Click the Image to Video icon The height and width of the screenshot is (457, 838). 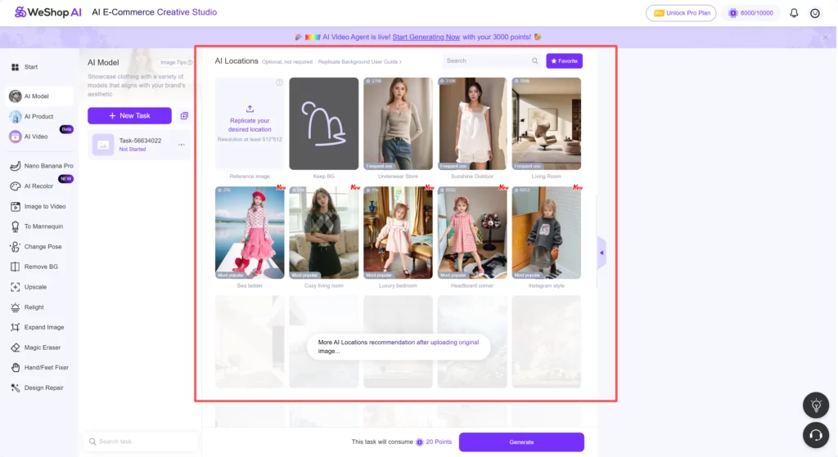(15, 207)
